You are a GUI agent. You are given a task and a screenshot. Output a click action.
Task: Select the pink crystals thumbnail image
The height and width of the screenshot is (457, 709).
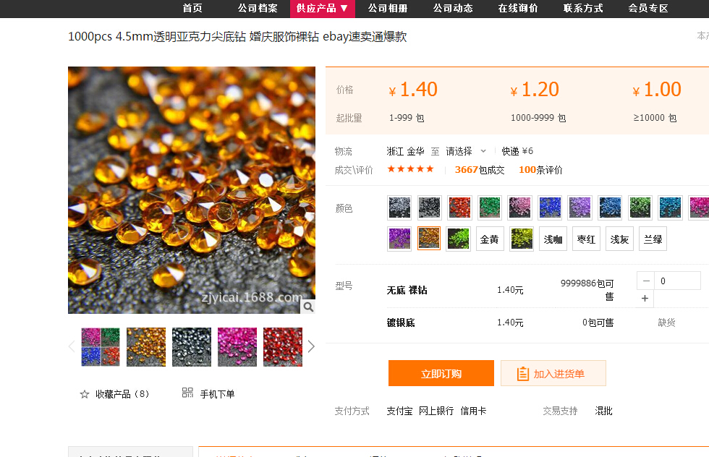point(237,347)
